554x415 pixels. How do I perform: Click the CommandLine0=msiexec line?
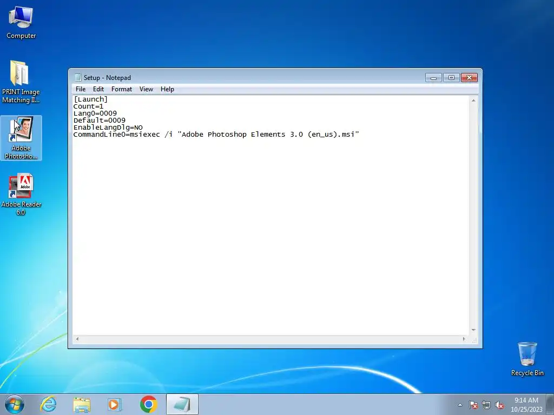(216, 135)
